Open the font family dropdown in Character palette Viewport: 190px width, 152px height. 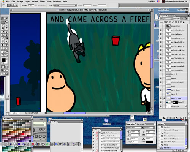pyautogui.click(x=142, y=128)
